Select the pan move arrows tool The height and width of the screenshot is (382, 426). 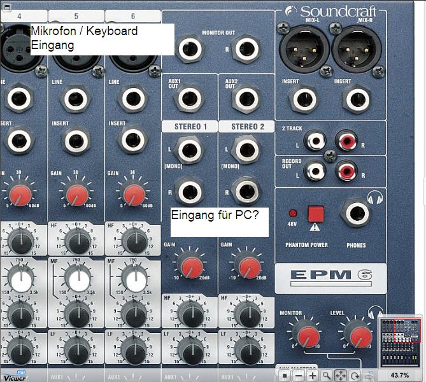pos(341,376)
